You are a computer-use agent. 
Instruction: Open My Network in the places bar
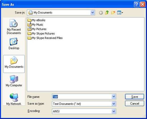coord(14,99)
